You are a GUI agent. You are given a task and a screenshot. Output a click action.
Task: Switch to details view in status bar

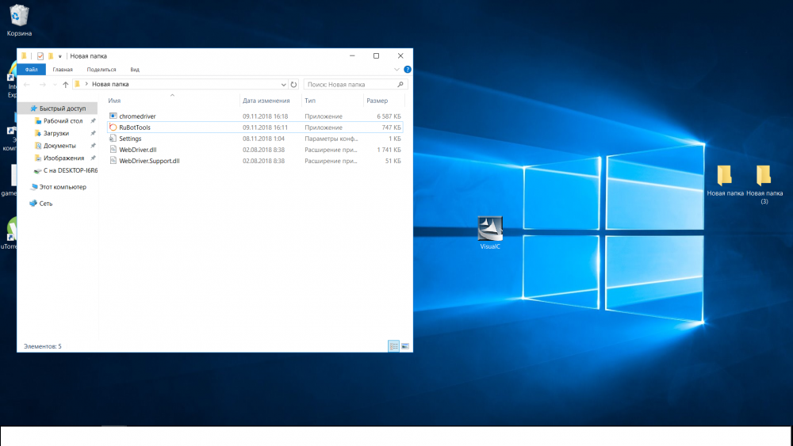(393, 346)
